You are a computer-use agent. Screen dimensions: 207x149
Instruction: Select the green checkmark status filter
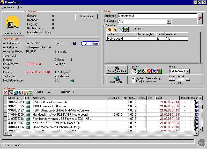pos(139,71)
